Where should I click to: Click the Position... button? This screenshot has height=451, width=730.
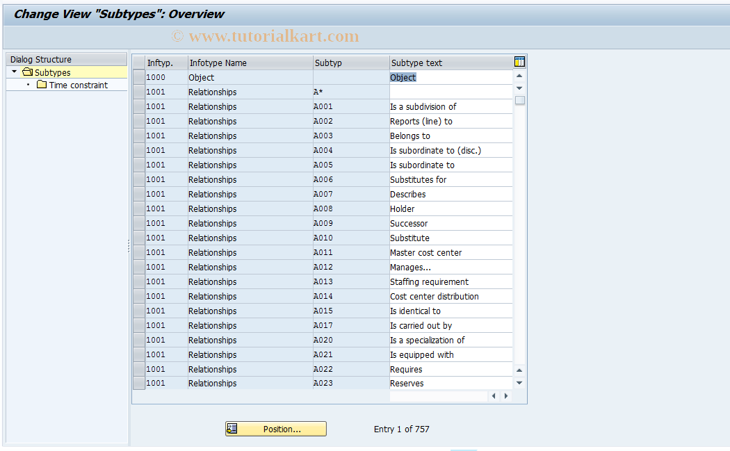pyautogui.click(x=276, y=429)
